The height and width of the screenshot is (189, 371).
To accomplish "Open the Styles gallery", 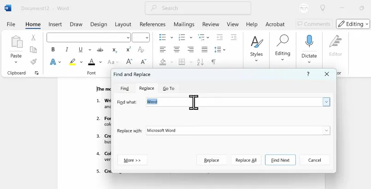I will tap(257, 49).
